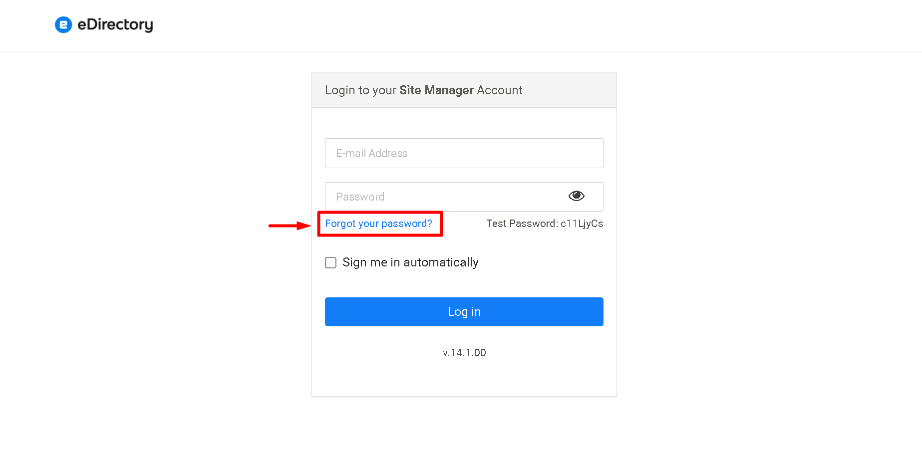This screenshot has width=922, height=463.
Task: Click the "Test Password: c11LjyCs" text
Action: point(545,224)
